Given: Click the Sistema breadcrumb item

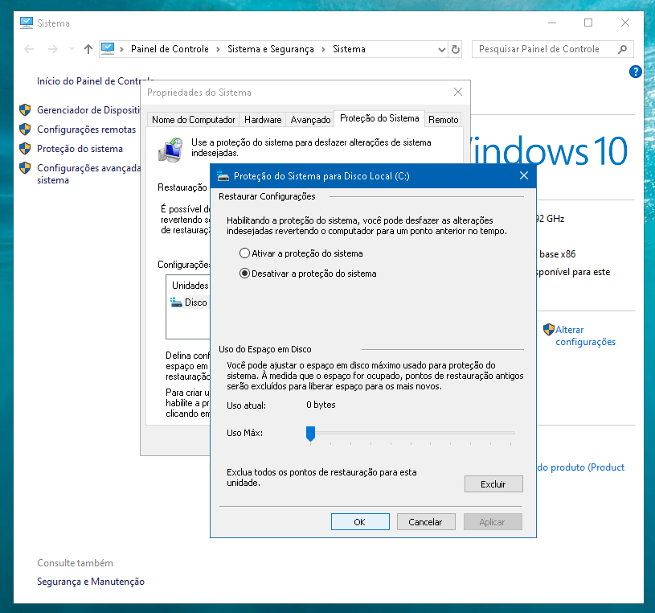Looking at the screenshot, I should pos(350,49).
